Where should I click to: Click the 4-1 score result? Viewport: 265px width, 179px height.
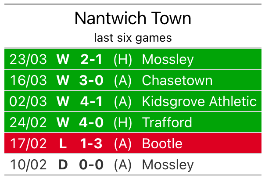pos(91,102)
